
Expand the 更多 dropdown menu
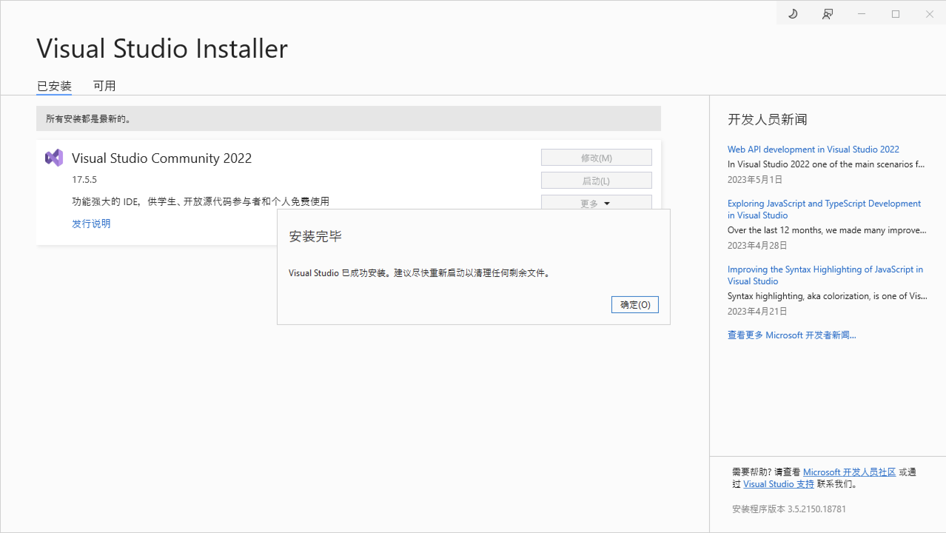596,203
